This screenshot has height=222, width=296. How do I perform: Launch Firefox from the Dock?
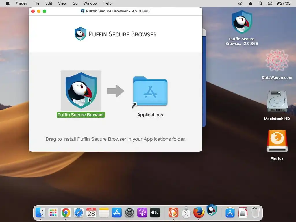[x=199, y=212]
